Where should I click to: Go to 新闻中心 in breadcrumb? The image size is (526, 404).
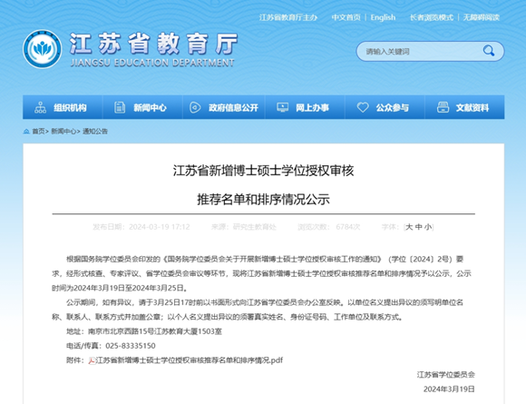[x=63, y=132]
